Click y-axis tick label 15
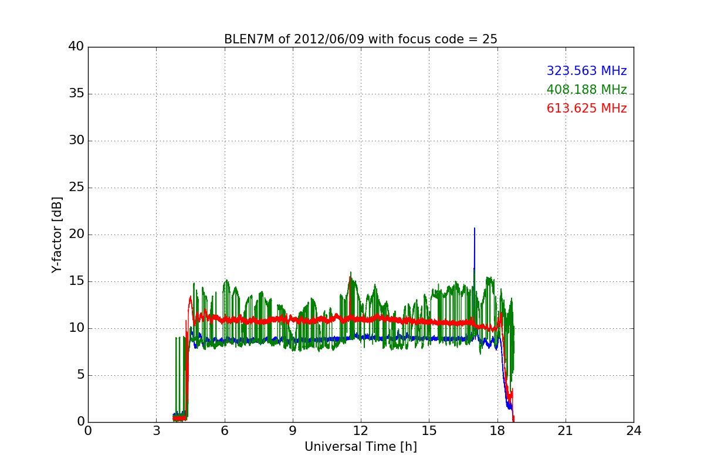 pos(76,281)
